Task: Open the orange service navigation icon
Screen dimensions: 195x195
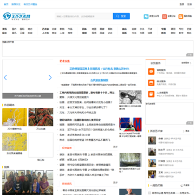Action: coord(181,16)
